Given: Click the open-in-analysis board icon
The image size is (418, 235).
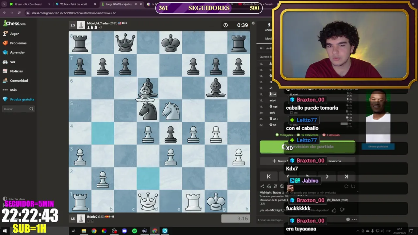Looking at the screenshot, I should click(275, 186).
